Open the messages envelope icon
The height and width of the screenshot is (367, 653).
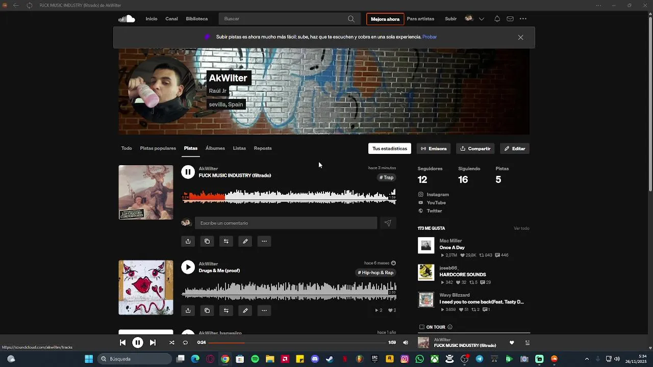[x=510, y=19]
